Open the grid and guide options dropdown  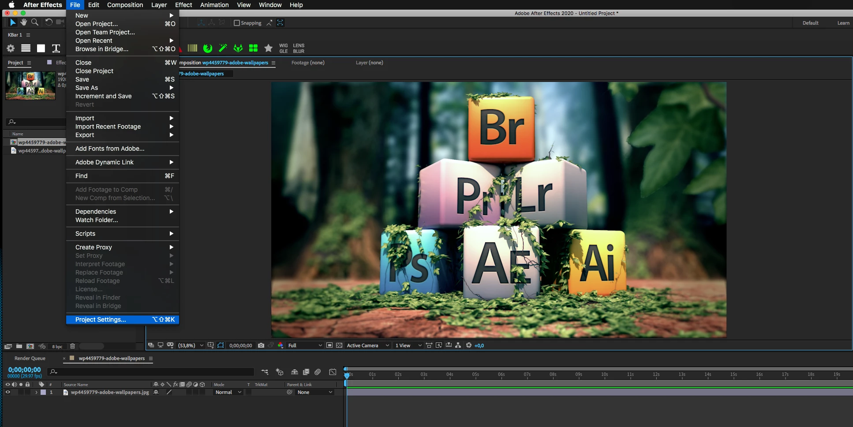[x=211, y=345]
